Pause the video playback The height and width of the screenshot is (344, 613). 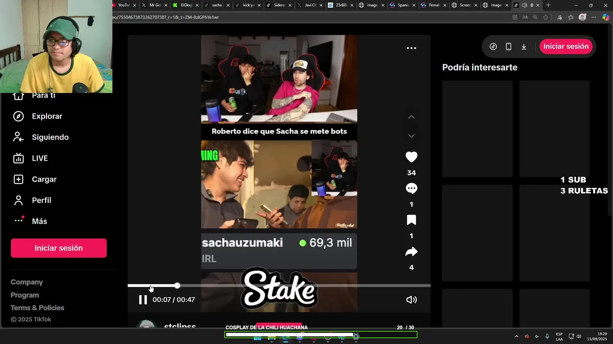pyautogui.click(x=143, y=300)
